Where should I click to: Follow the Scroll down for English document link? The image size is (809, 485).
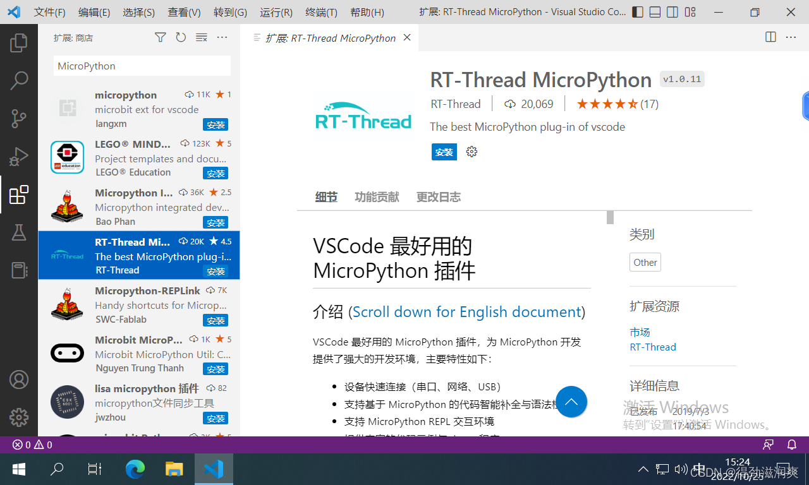tap(466, 312)
